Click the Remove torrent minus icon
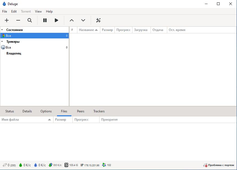Image resolution: width=237 pixels, height=170 pixels. coord(18,20)
